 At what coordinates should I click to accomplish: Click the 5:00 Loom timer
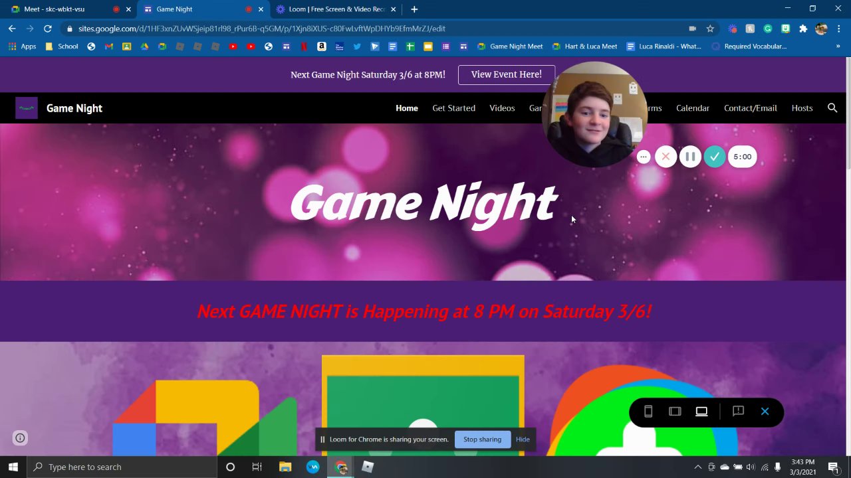[742, 157]
